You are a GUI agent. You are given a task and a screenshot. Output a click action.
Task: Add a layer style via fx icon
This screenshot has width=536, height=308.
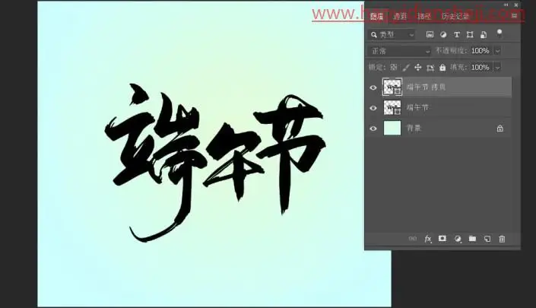(427, 239)
